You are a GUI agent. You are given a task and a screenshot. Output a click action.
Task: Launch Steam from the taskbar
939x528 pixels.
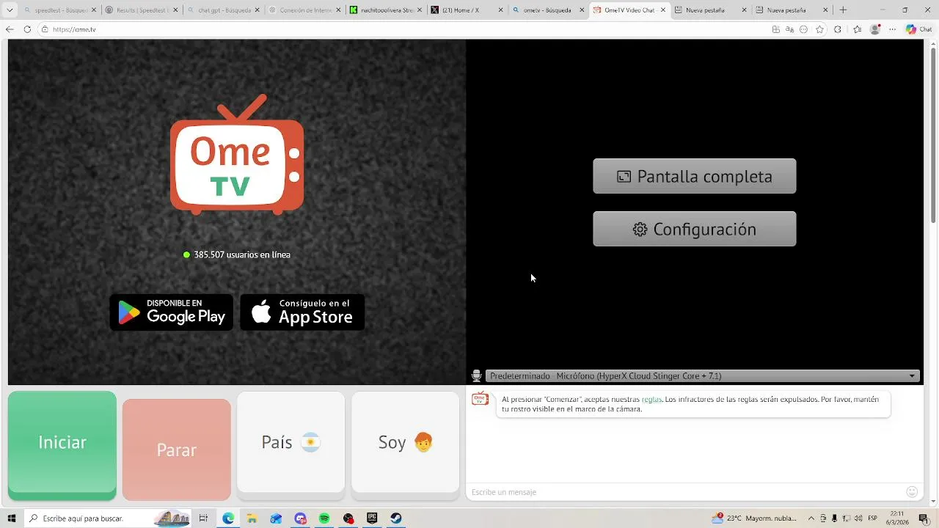(x=396, y=518)
